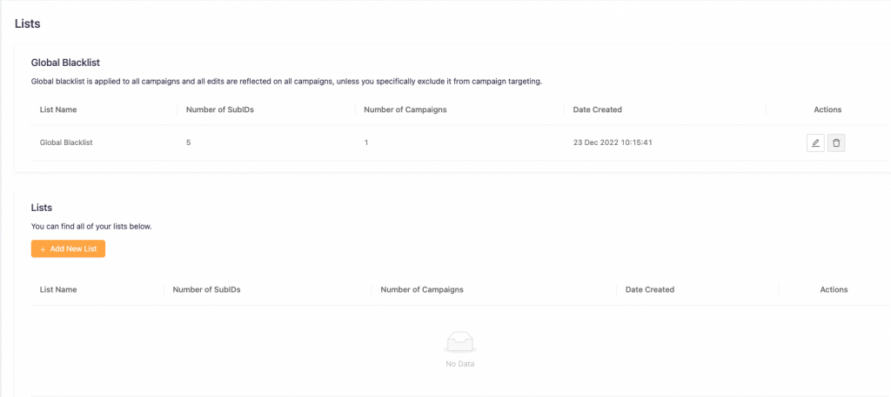Click Actions header in lower Lists table
This screenshot has width=891, height=397.
click(834, 289)
